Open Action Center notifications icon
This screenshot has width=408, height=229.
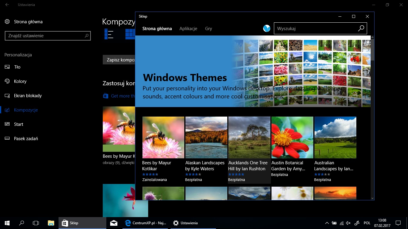(x=398, y=223)
